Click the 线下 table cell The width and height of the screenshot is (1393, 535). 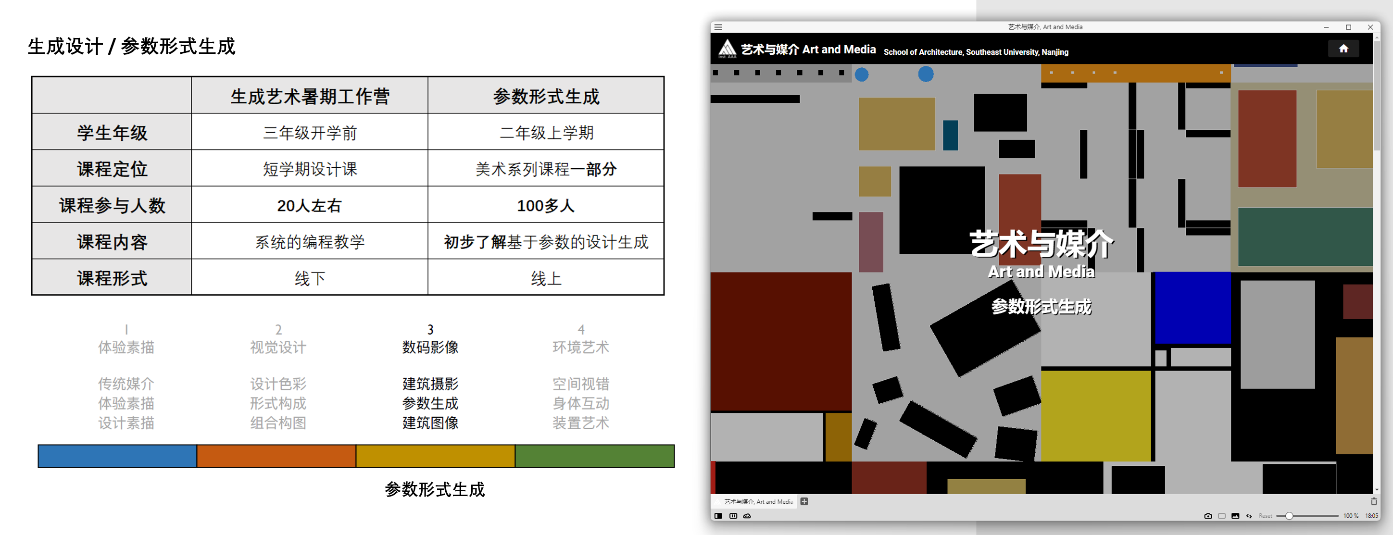tap(310, 278)
